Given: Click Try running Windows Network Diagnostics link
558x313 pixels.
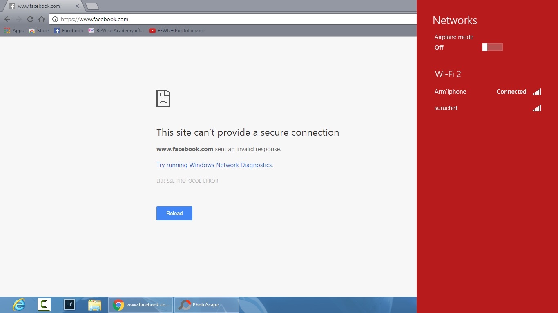Looking at the screenshot, I should 214,165.
